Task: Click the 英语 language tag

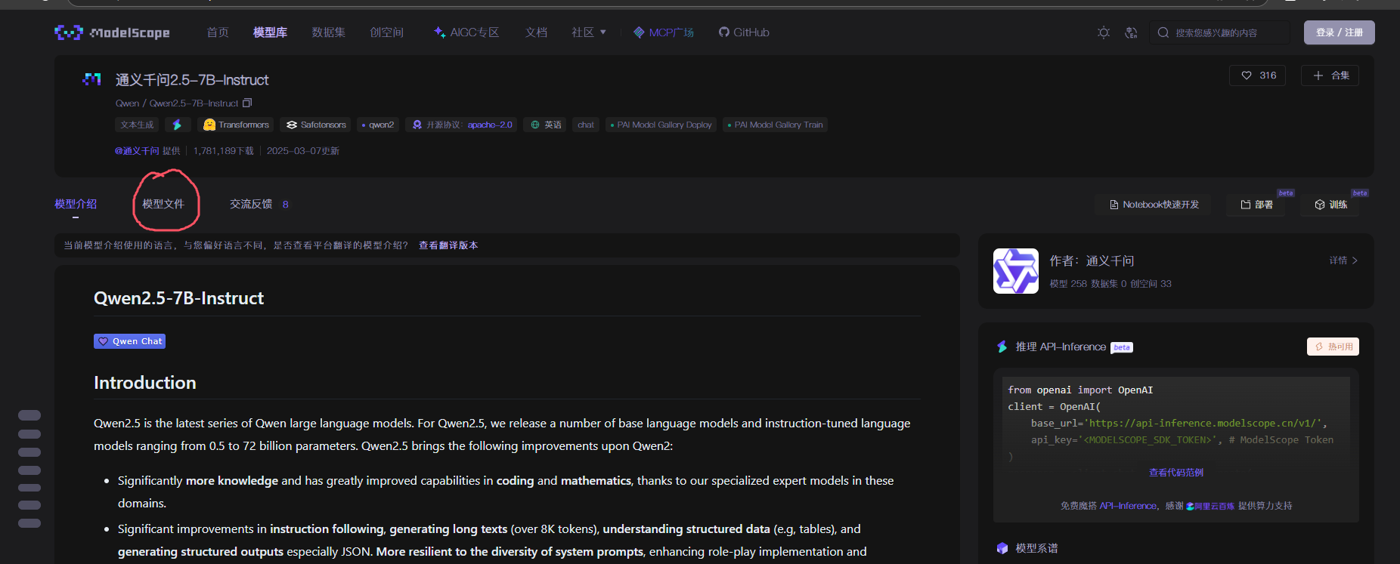Action: click(x=546, y=125)
